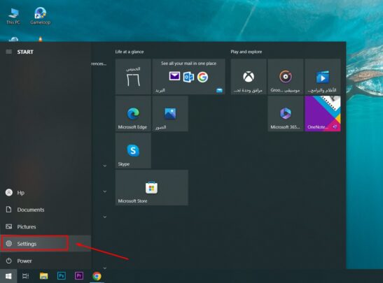Open the Photos tile with picture icon

pos(170,114)
